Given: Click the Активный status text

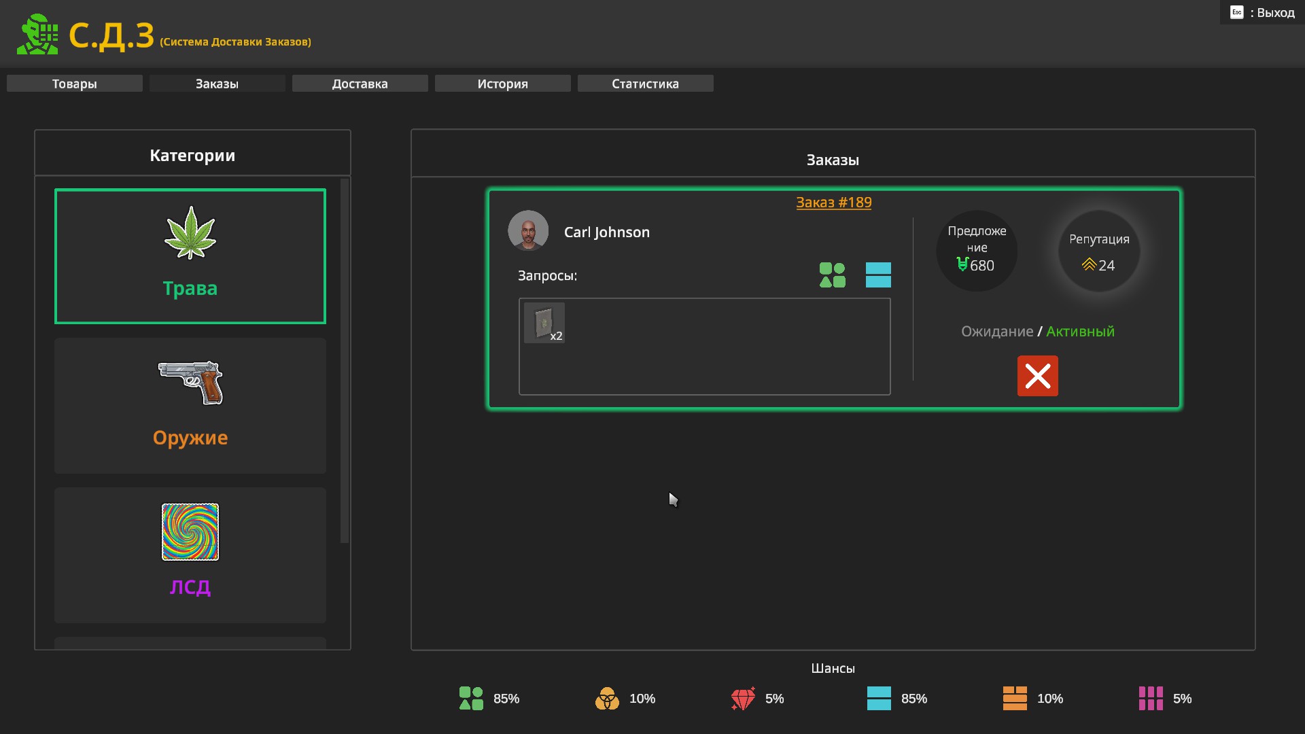Looking at the screenshot, I should (1080, 332).
